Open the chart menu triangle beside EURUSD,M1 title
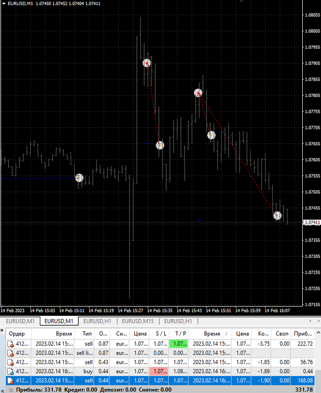The image size is (321, 393). pos(4,4)
